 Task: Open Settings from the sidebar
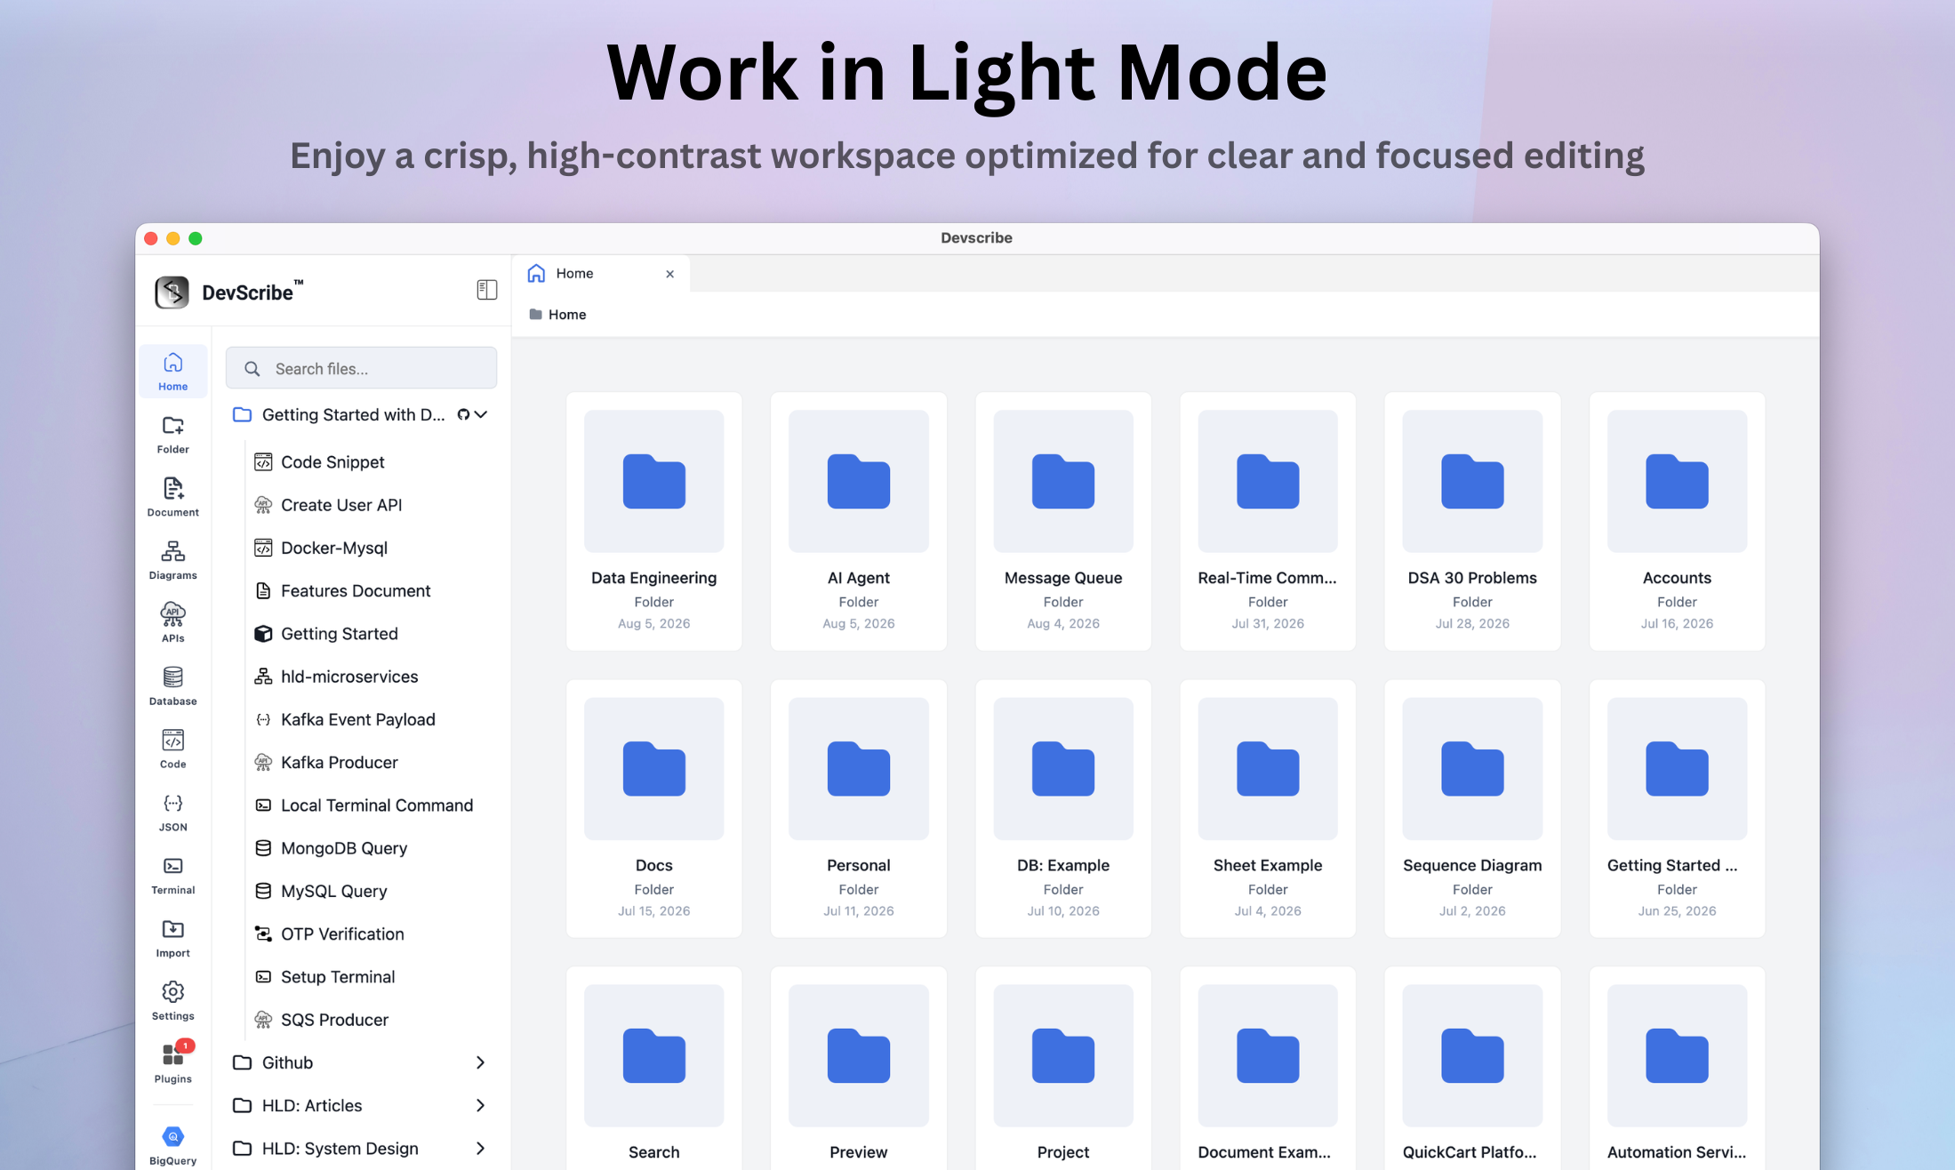click(x=172, y=1000)
